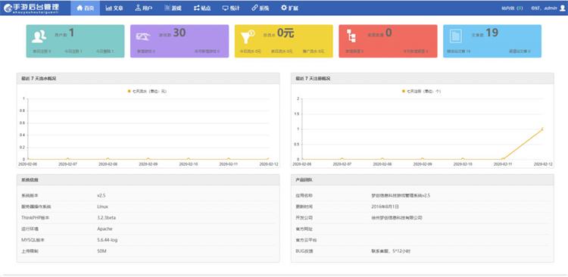Click the 系统信息 panel header

(148, 180)
